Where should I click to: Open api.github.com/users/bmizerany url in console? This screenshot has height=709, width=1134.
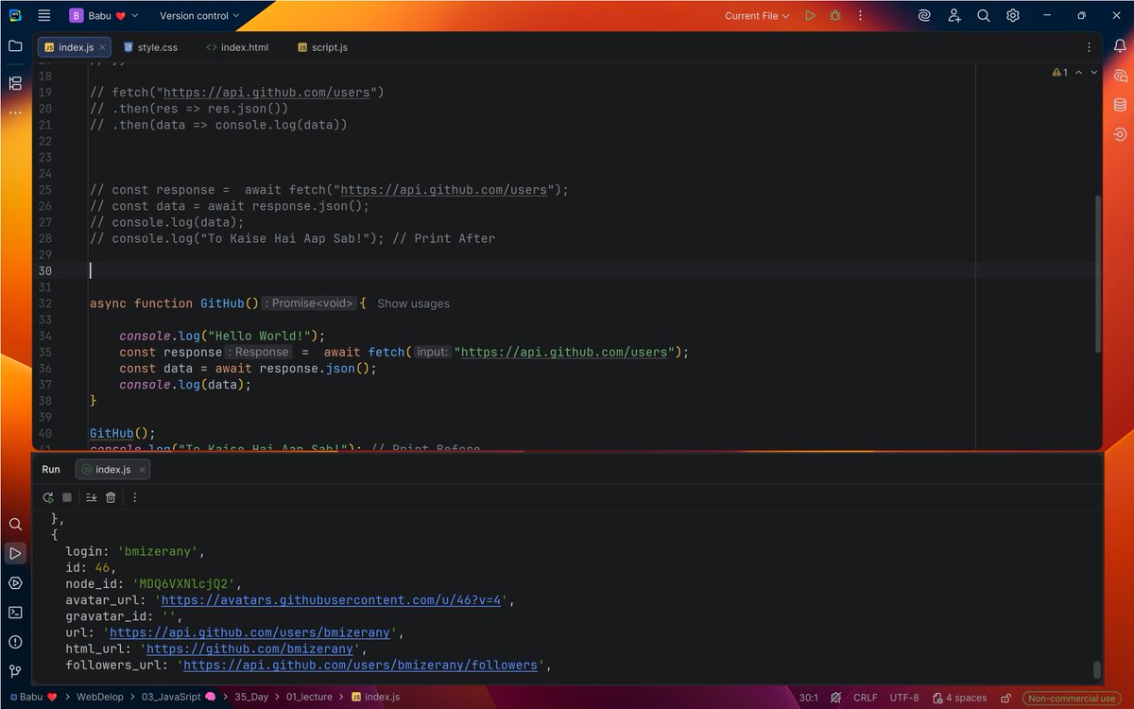(249, 632)
